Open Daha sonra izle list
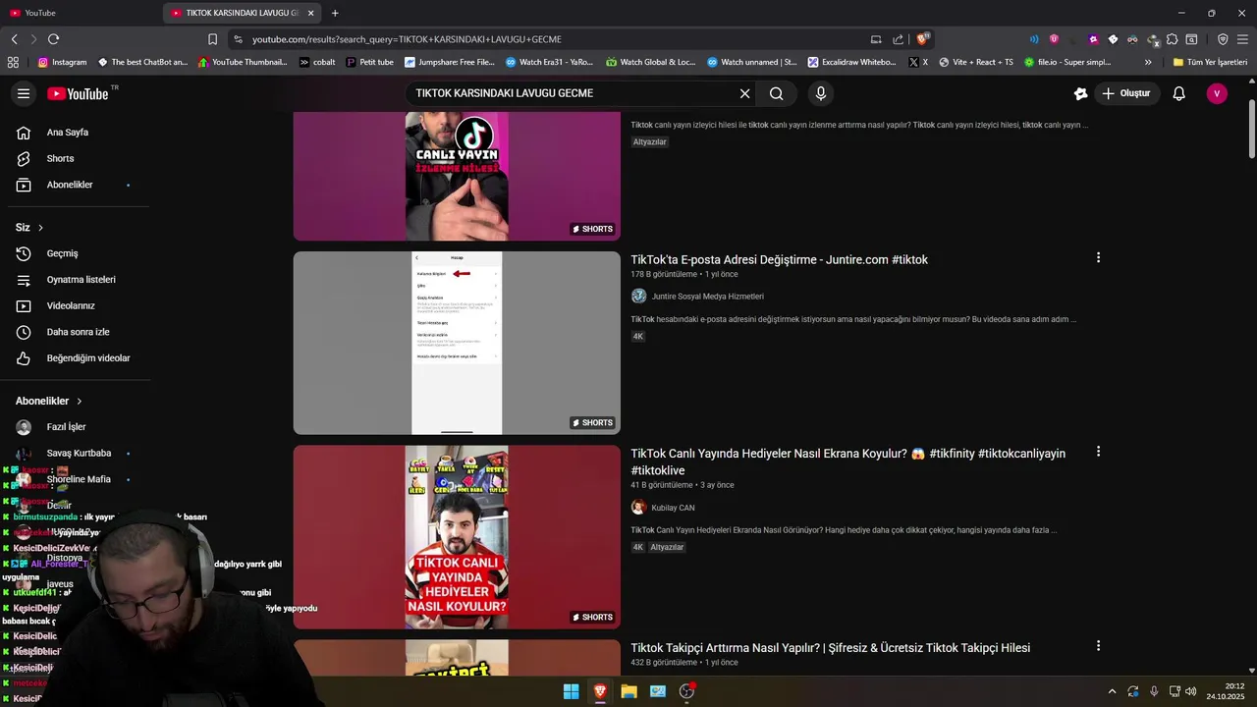The image size is (1257, 707). (79, 332)
